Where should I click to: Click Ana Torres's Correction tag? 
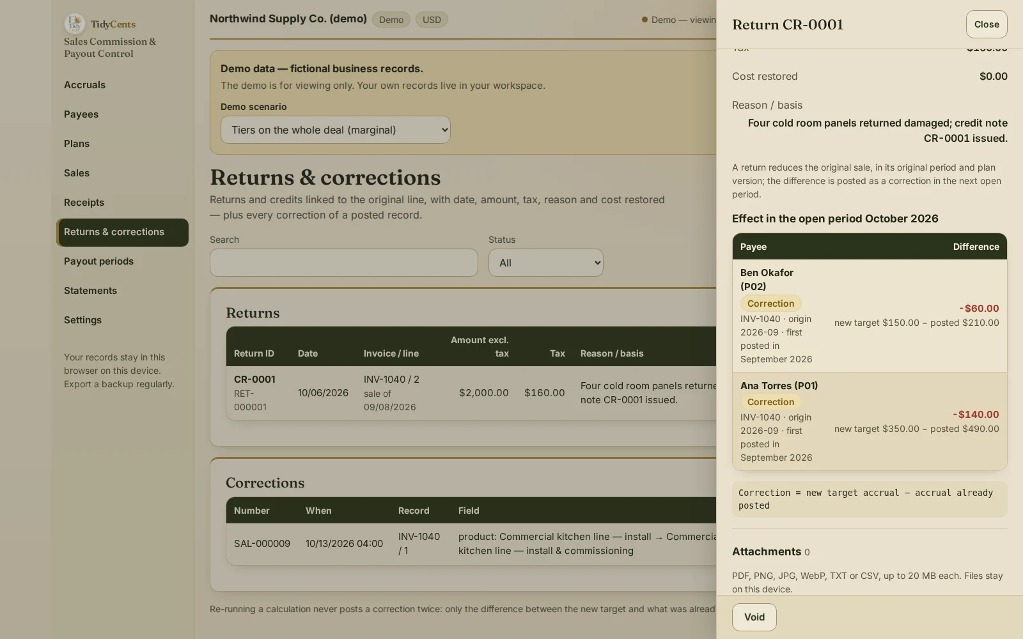(x=770, y=402)
